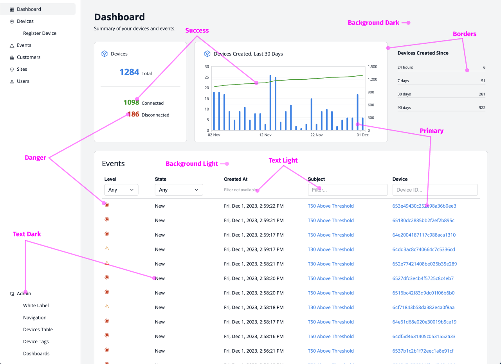
Task: Open the first T50 Above Threshold event link
Action: coord(331,206)
